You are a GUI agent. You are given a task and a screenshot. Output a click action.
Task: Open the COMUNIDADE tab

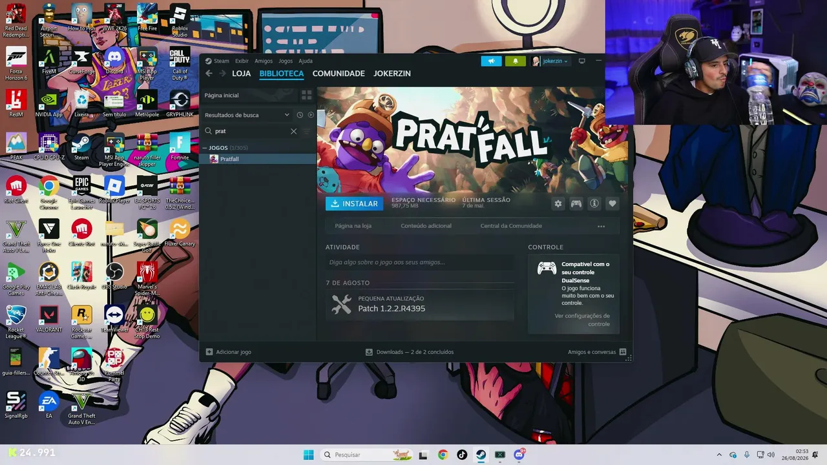(339, 74)
